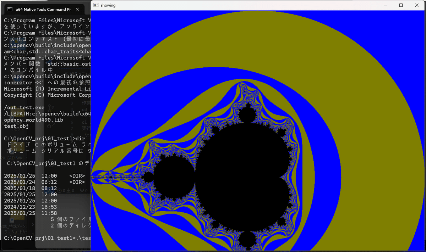Click the "2025/01/18 08:12" listing row
The height and width of the screenshot is (252, 426).
31,188
